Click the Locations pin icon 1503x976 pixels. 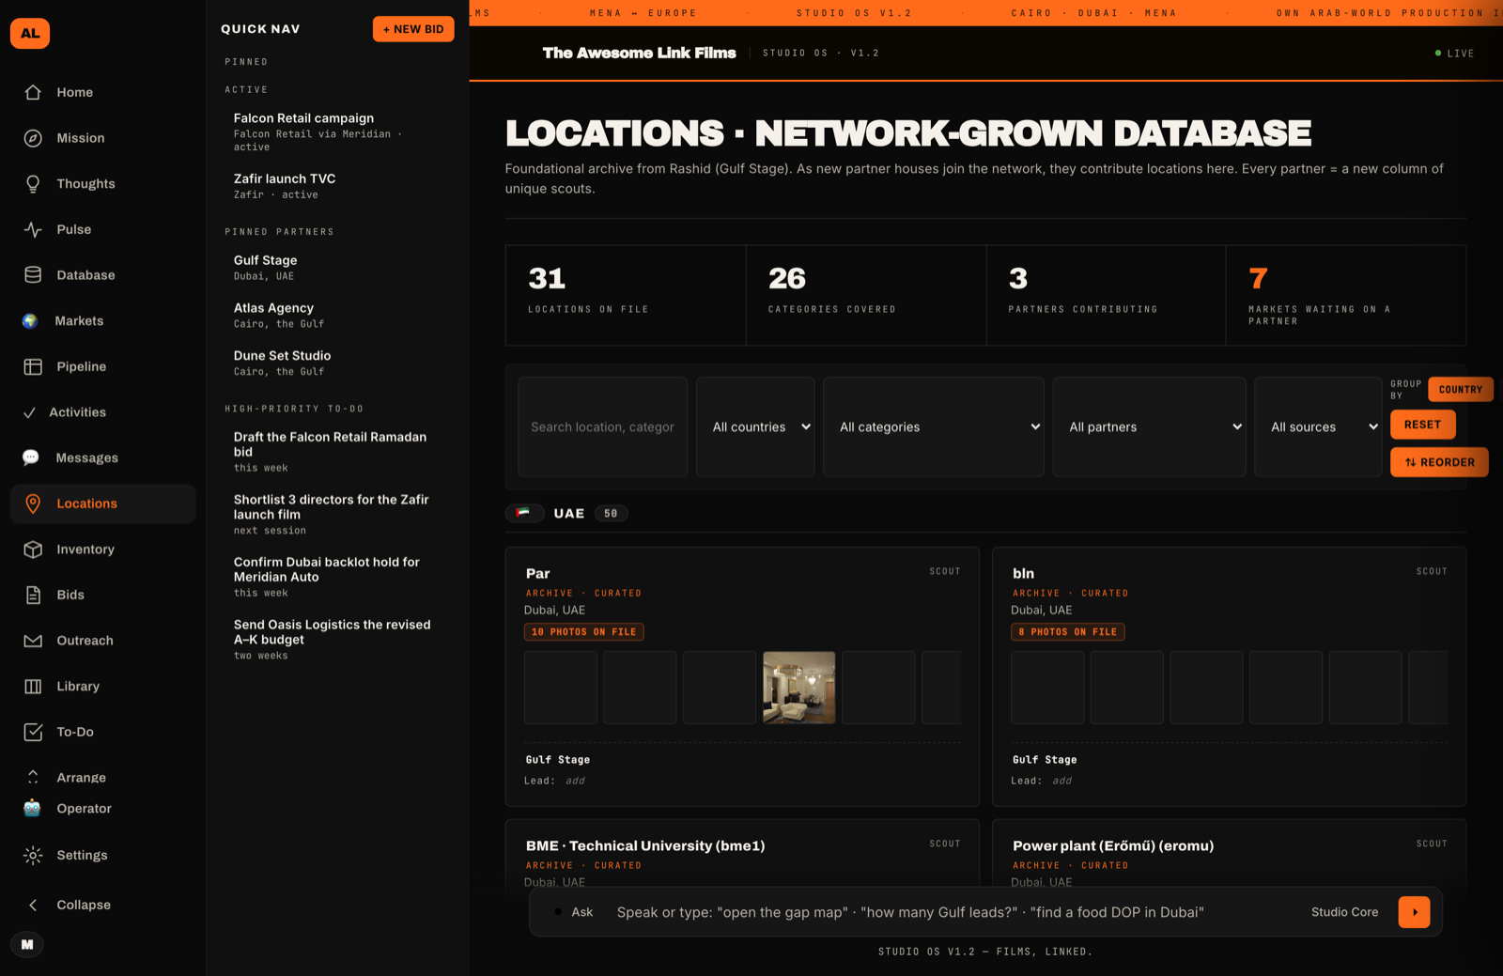[x=33, y=503]
